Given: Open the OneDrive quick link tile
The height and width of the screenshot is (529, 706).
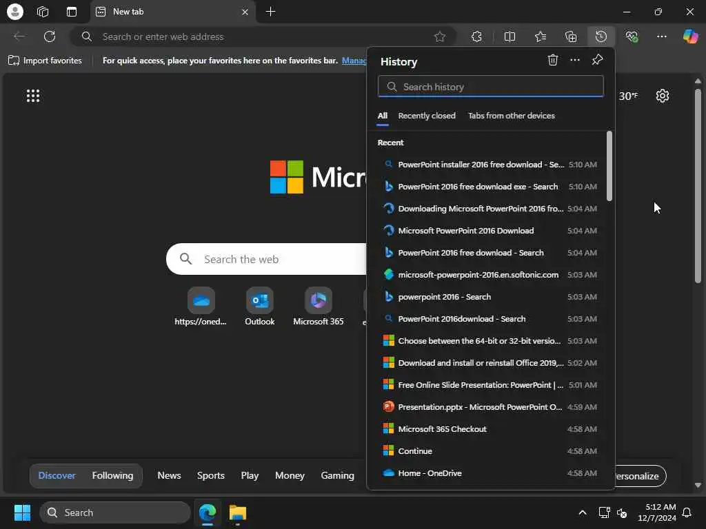Looking at the screenshot, I should [x=201, y=307].
